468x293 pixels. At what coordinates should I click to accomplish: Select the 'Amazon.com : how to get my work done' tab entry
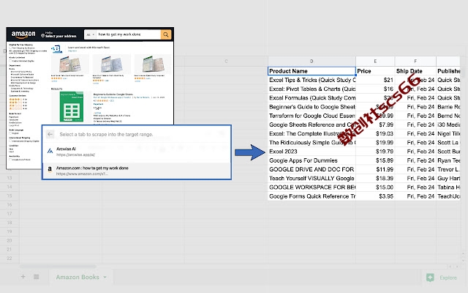coord(137,171)
